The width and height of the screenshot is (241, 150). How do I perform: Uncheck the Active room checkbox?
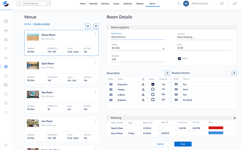179,59
